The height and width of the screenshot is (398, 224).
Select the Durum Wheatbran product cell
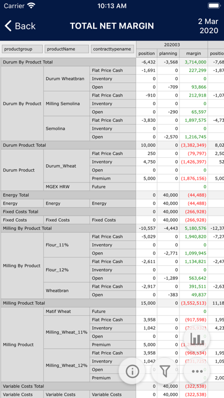point(67,79)
